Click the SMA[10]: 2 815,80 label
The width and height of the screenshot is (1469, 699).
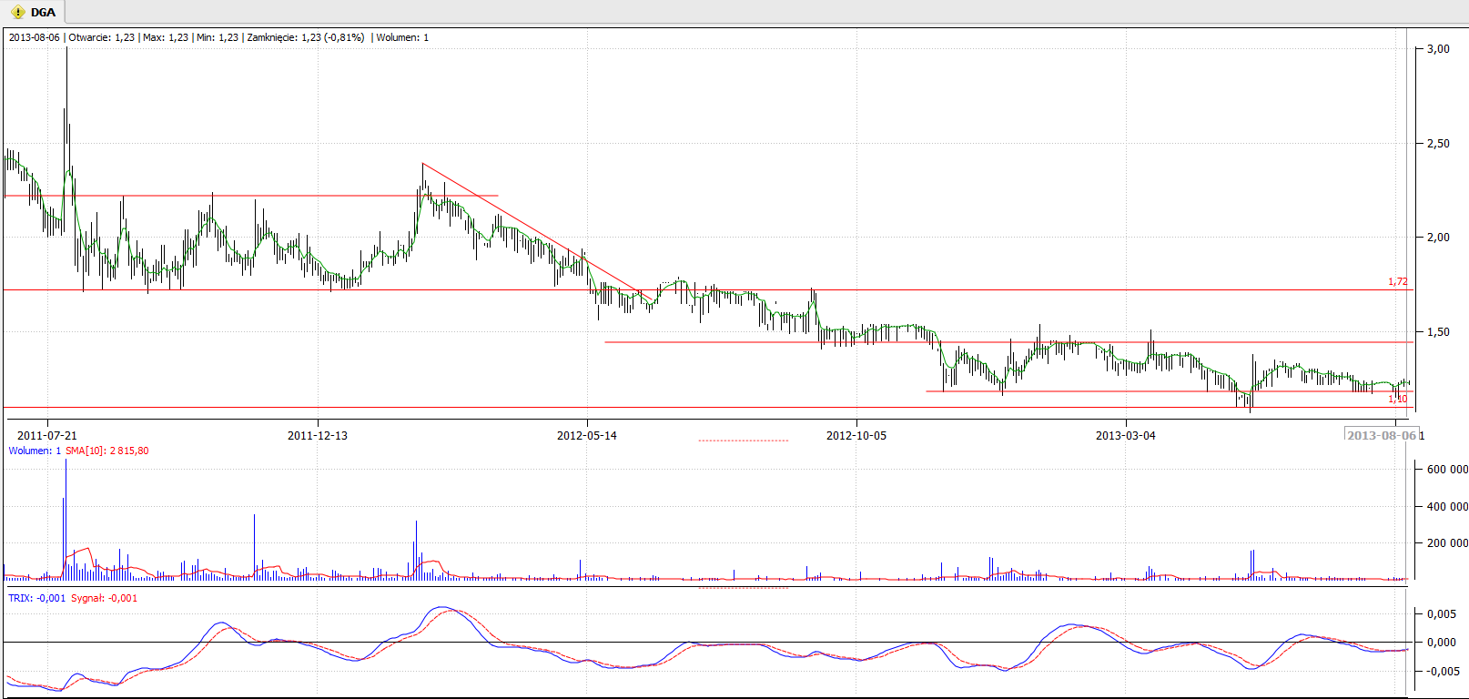tap(107, 451)
